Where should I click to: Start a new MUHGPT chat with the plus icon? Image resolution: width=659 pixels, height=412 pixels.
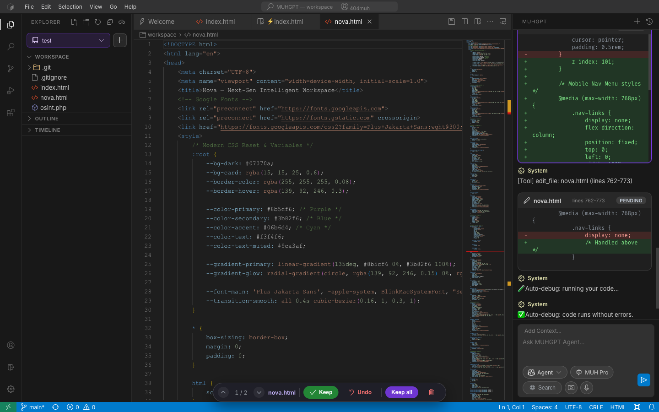(637, 22)
